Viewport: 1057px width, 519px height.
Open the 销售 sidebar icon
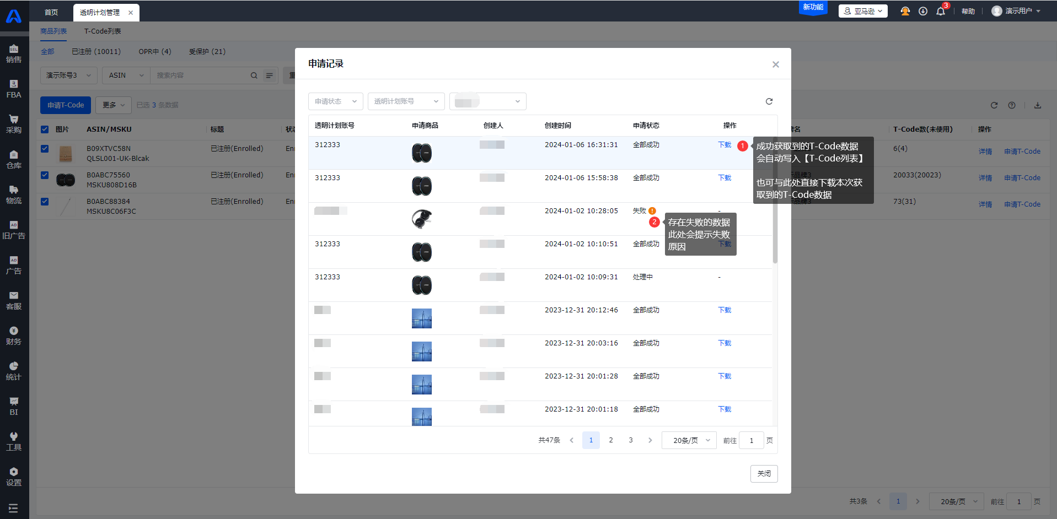click(x=14, y=54)
